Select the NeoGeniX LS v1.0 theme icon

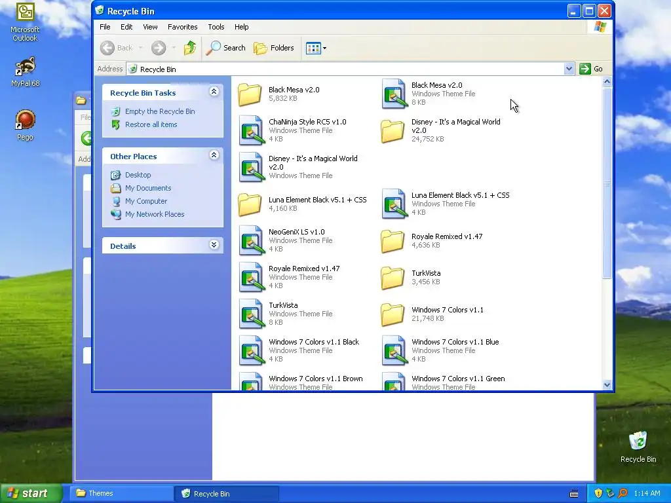pyautogui.click(x=251, y=241)
